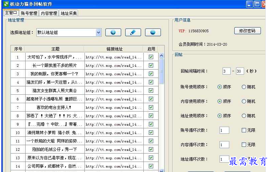Open the 内容管理 tab
The height and width of the screenshot is (172, 270).
(x=49, y=13)
